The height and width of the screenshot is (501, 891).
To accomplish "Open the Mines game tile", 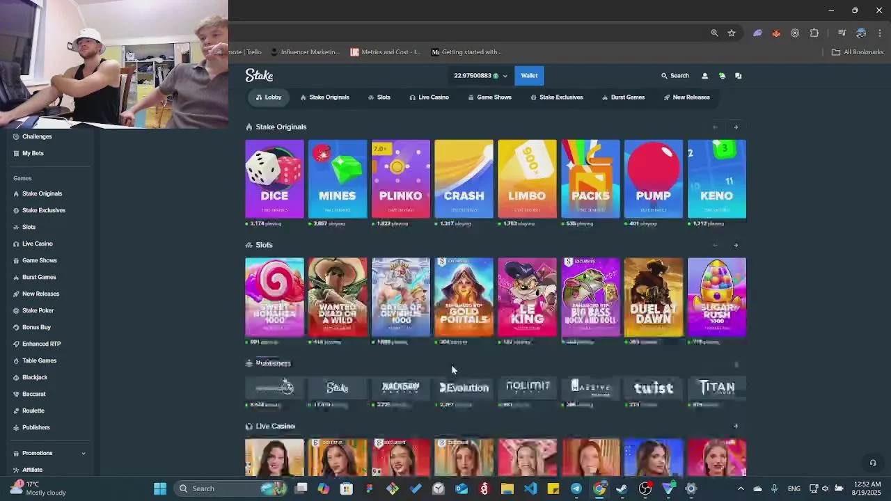I will coord(338,179).
